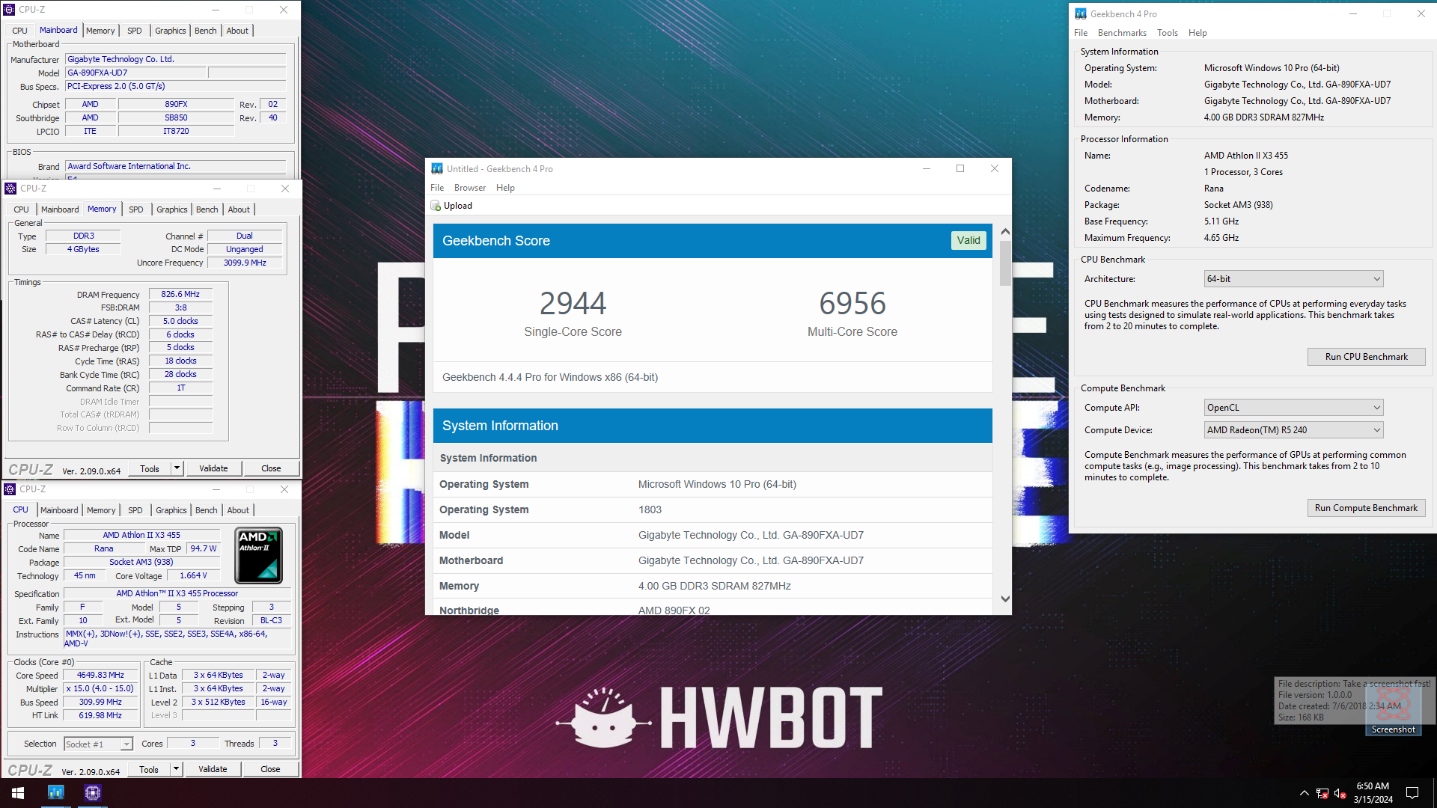
Task: Click the Geekbench 4 Pro title bar icon
Action: 1081,13
